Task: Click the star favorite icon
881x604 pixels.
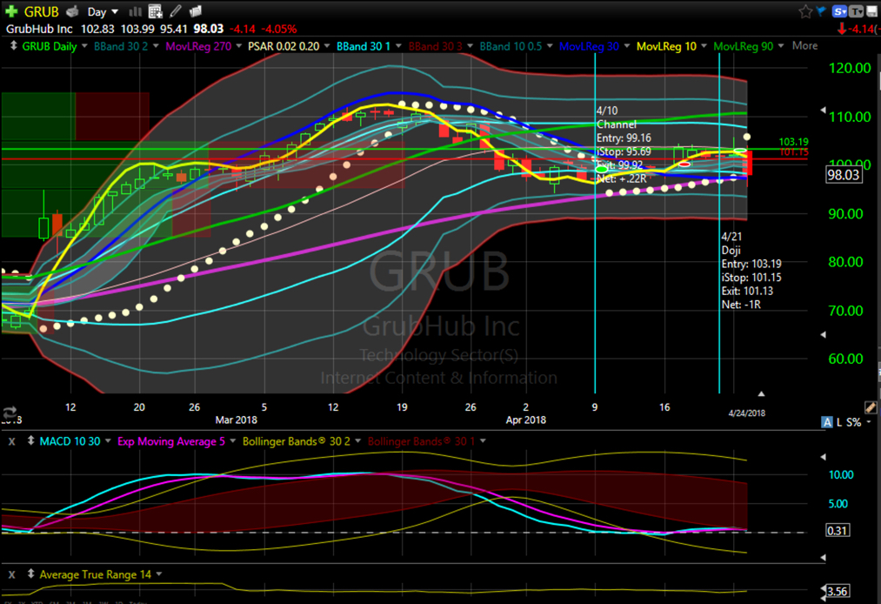Action: coord(805,11)
